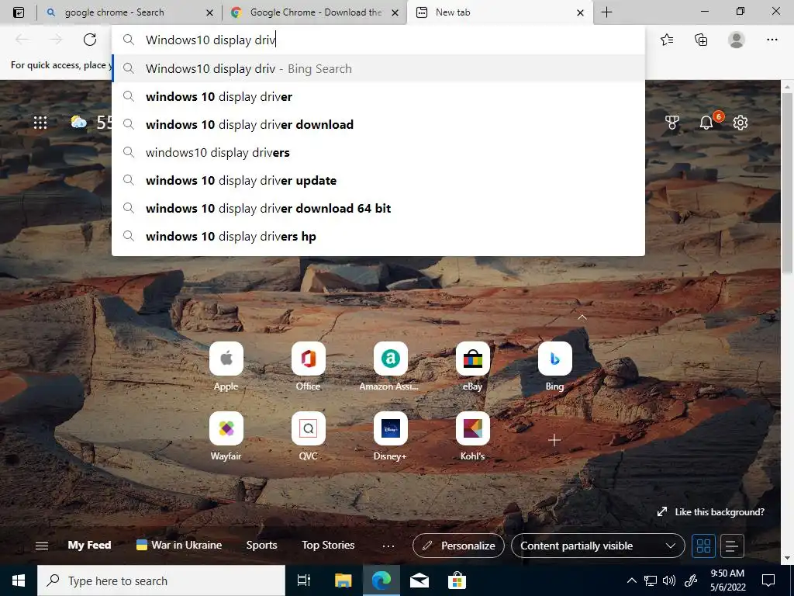Open the Windows Start menu
This screenshot has width=794, height=596.
click(x=19, y=580)
